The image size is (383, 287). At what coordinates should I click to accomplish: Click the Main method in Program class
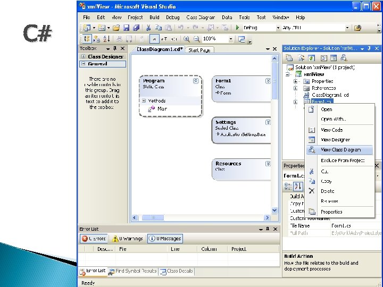click(162, 109)
